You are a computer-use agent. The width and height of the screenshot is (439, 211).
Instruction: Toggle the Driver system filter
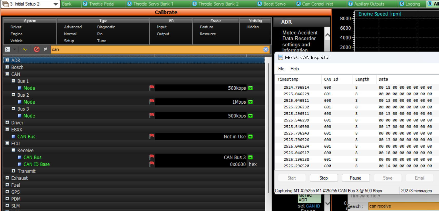[x=16, y=27]
